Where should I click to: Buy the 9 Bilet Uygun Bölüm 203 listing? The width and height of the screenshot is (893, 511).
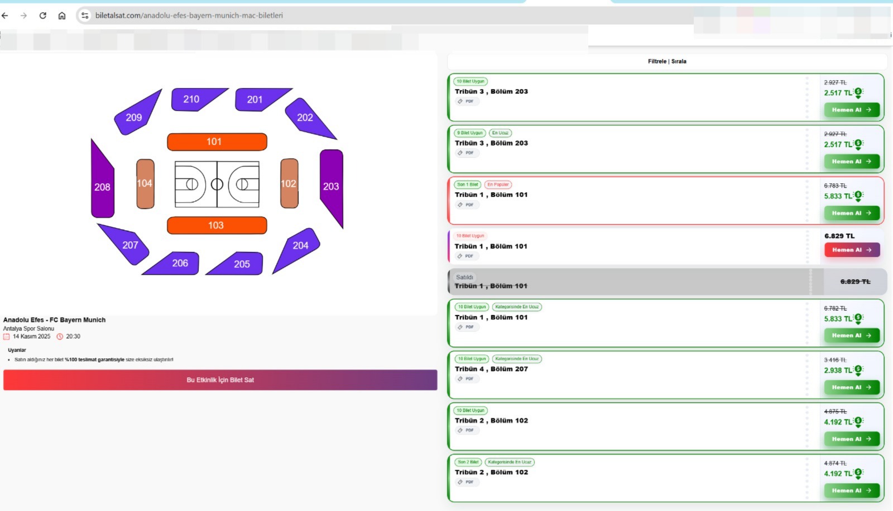point(852,162)
